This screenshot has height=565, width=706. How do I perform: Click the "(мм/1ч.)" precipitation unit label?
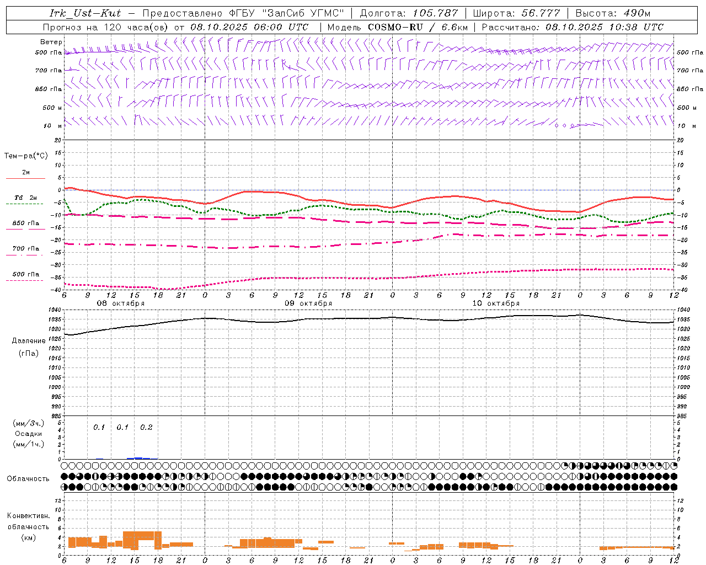point(29,444)
